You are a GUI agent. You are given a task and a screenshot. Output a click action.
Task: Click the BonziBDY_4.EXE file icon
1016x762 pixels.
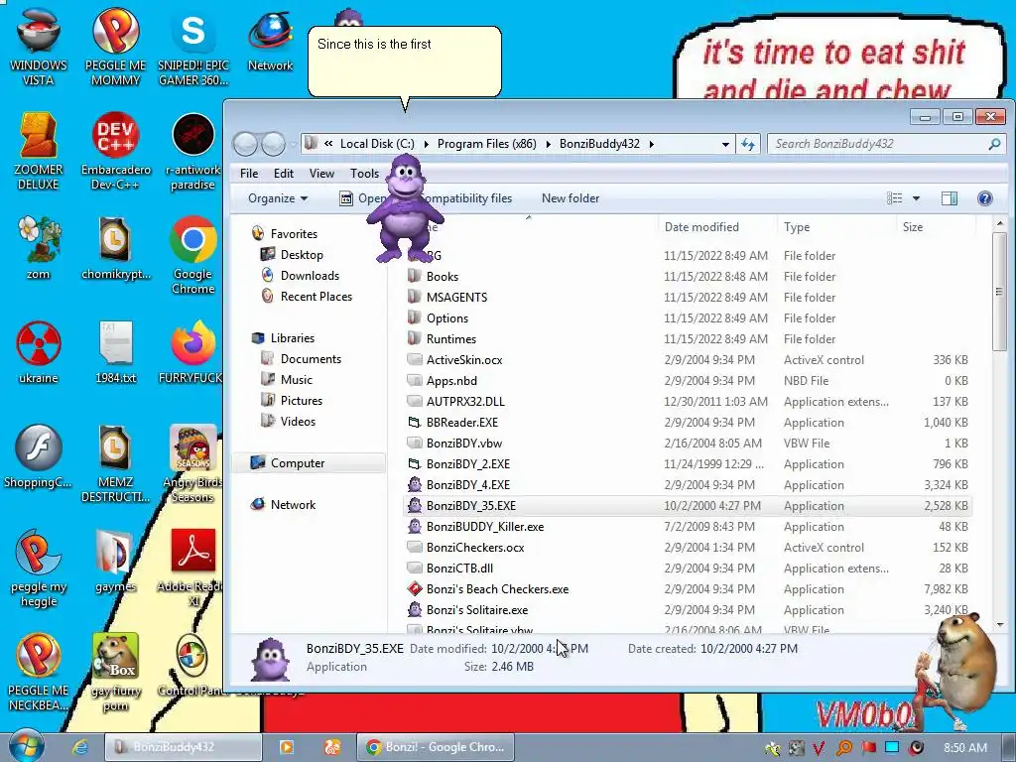coord(415,484)
